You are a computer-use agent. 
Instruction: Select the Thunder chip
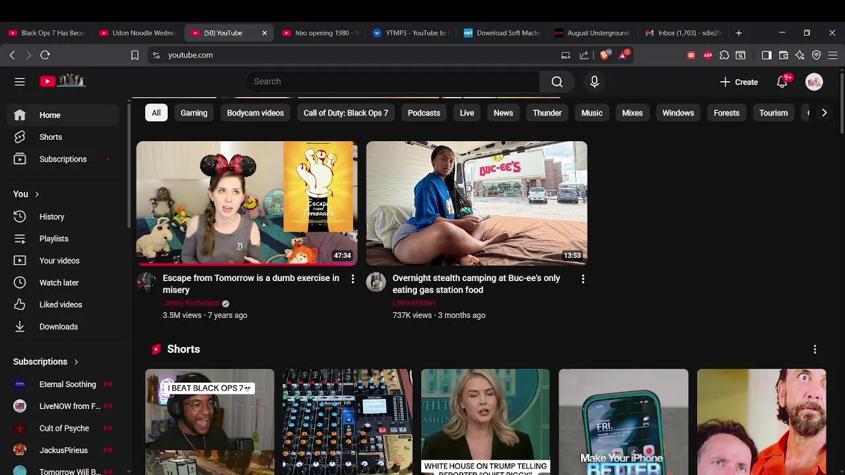[547, 113]
